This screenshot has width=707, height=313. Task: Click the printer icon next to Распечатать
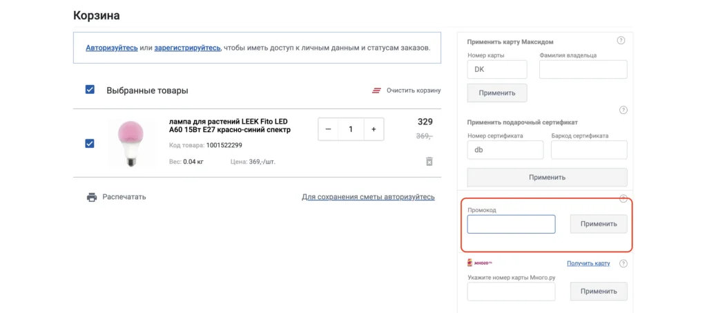pos(92,197)
